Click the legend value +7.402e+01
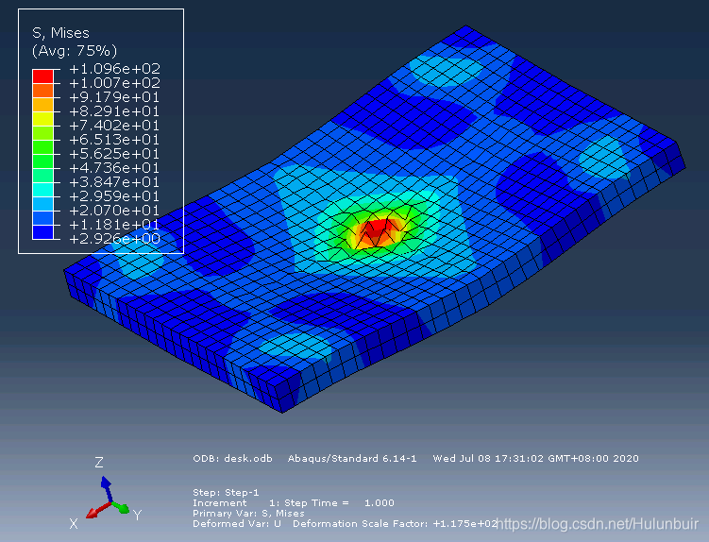This screenshot has height=542, width=709. pos(114,126)
